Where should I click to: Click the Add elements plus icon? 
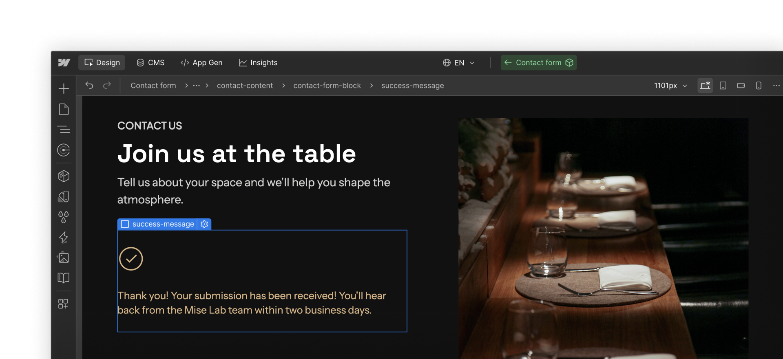pyautogui.click(x=64, y=88)
